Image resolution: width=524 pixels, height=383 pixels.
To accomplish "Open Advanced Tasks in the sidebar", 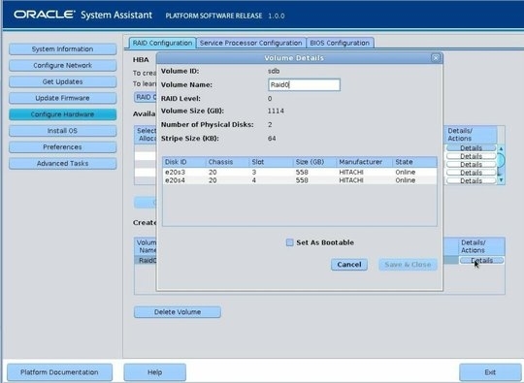I will tap(62, 164).
